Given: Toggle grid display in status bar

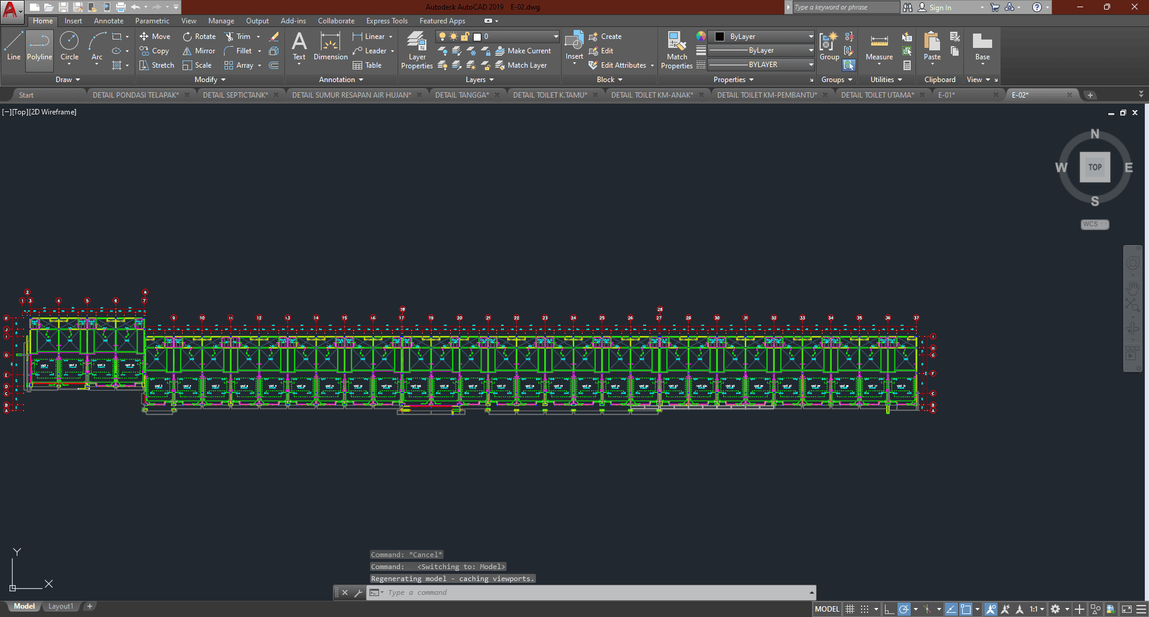Looking at the screenshot, I should pos(850,609).
